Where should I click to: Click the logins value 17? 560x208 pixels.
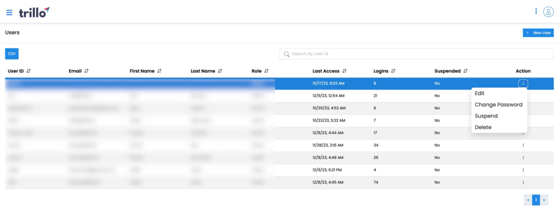[375, 133]
